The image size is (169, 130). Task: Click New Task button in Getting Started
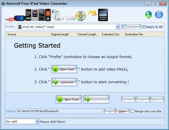click(64, 69)
